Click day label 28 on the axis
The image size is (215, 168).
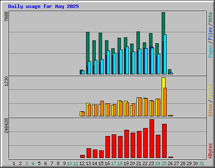pyautogui.click(x=183, y=163)
